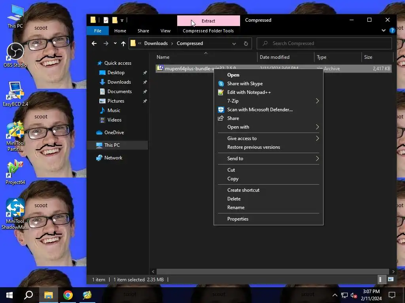Select Quick access in navigation pane
This screenshot has width=405, height=303.
tap(117, 63)
